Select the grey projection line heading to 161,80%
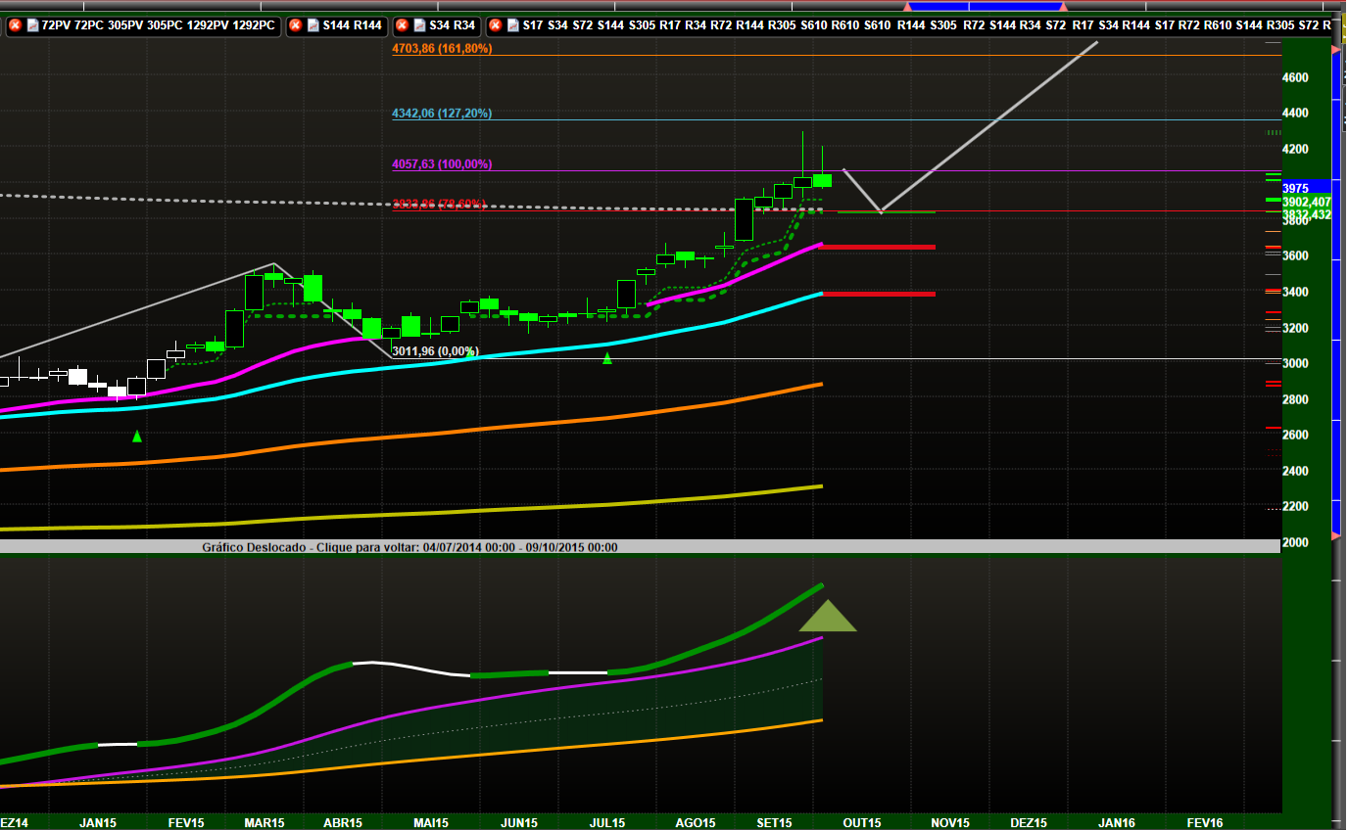 pyautogui.click(x=989, y=127)
